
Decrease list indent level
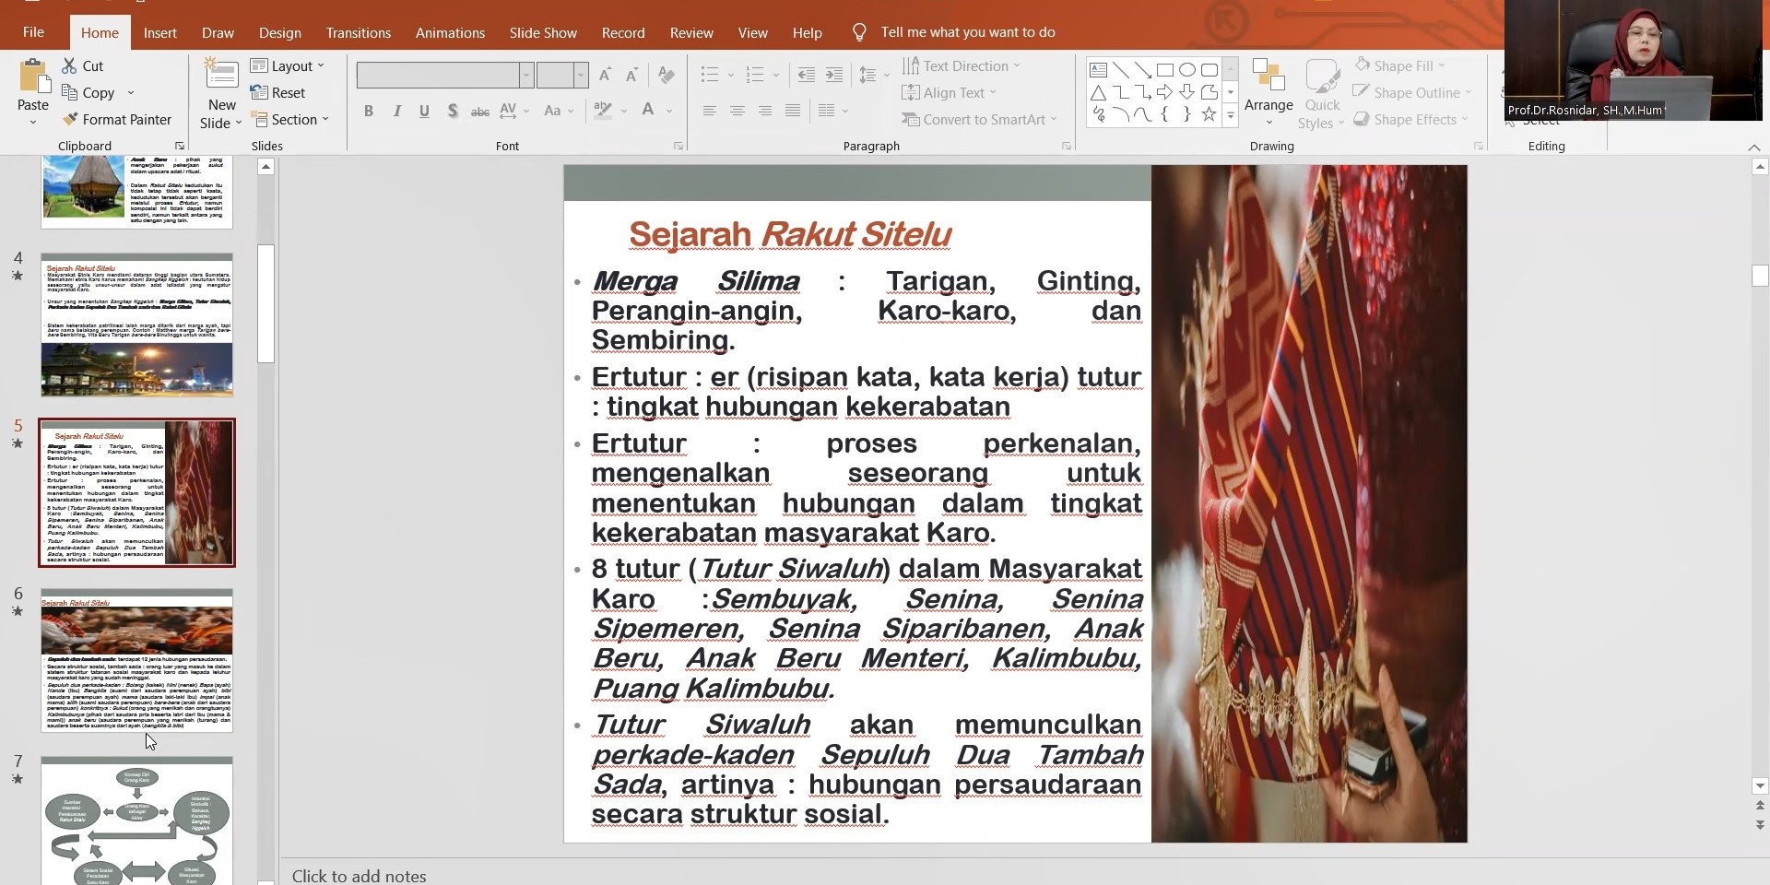(x=807, y=75)
